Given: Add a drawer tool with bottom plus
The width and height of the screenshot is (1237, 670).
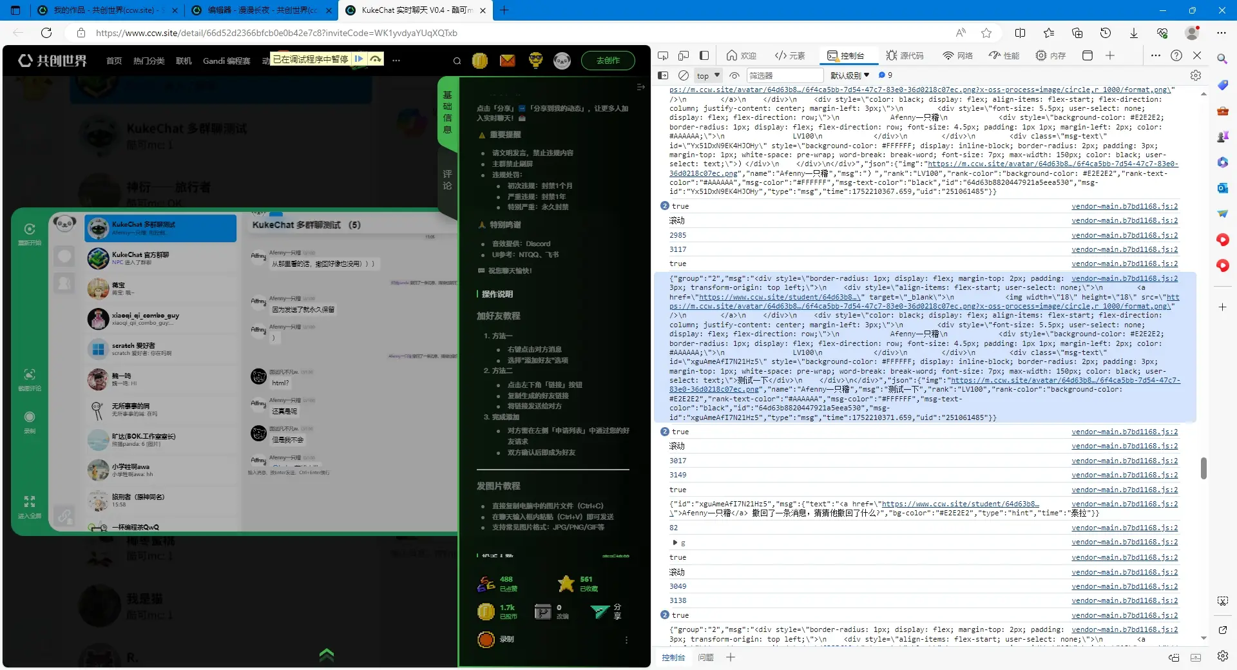Looking at the screenshot, I should [731, 657].
